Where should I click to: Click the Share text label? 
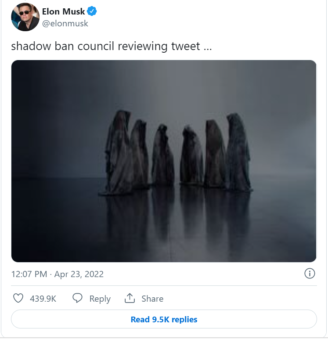[x=152, y=299]
